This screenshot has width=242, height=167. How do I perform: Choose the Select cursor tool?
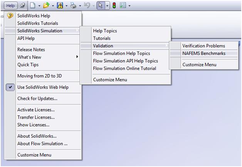coord(101,6)
